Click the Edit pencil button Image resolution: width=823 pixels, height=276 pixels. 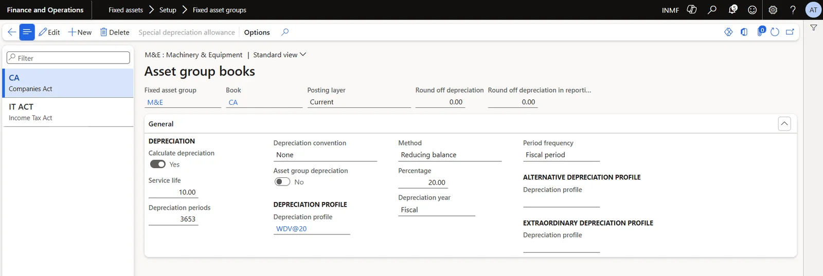click(x=49, y=32)
